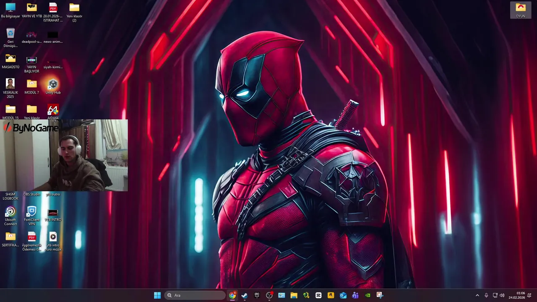The height and width of the screenshot is (302, 537).
Task: Open the File Explorer taskbar icon
Action: click(x=294, y=295)
